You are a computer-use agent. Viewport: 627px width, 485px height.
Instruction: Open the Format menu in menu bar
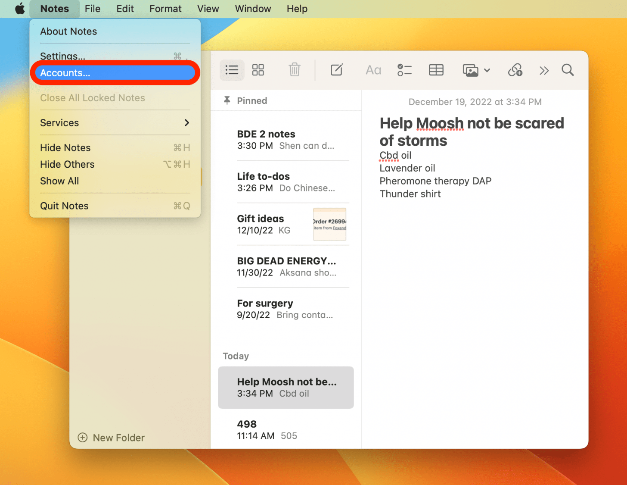[x=165, y=9]
